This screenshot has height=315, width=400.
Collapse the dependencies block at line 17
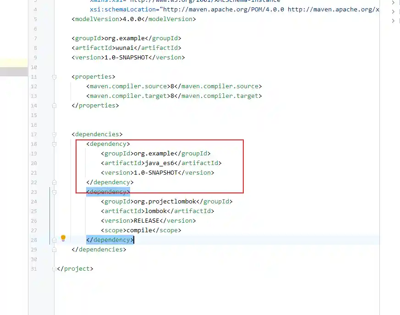54,134
